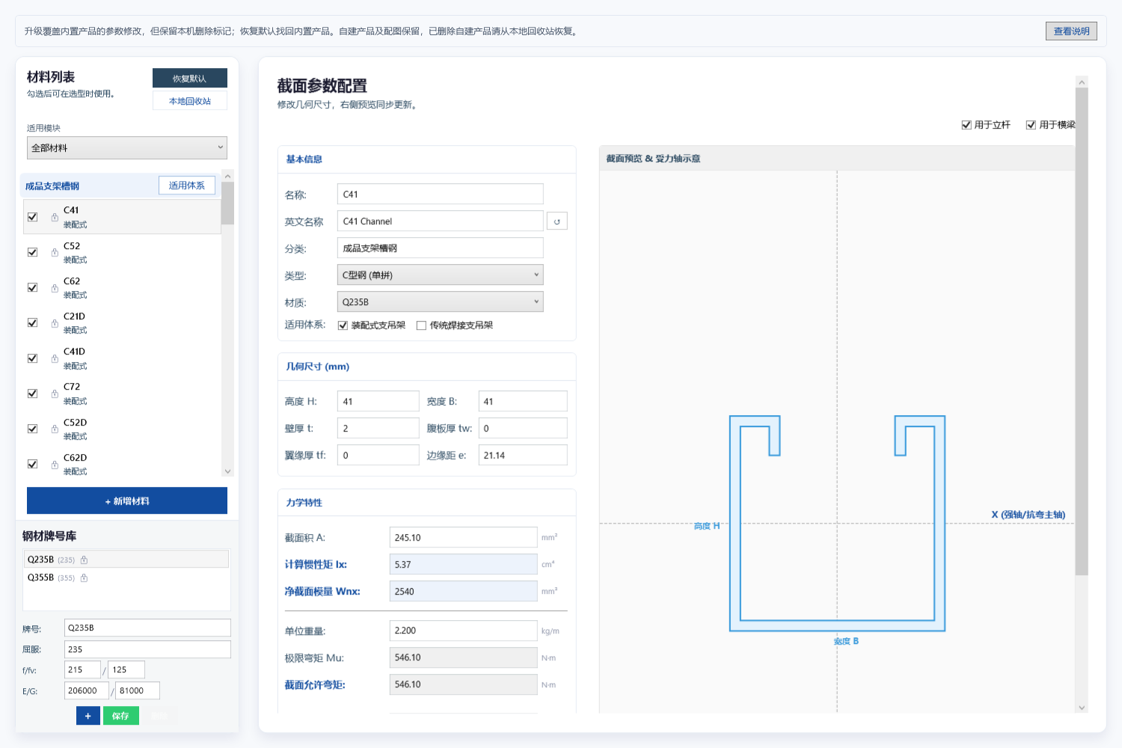This screenshot has width=1122, height=748.
Task: Click the lock icon beside C41D
Action: click(55, 358)
